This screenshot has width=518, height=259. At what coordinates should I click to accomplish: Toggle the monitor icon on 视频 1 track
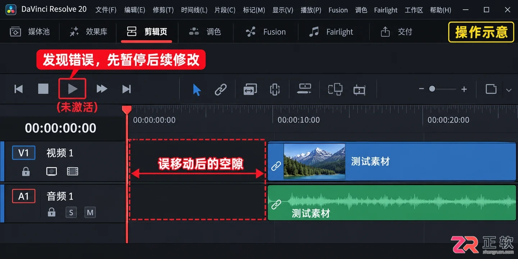[x=52, y=171]
